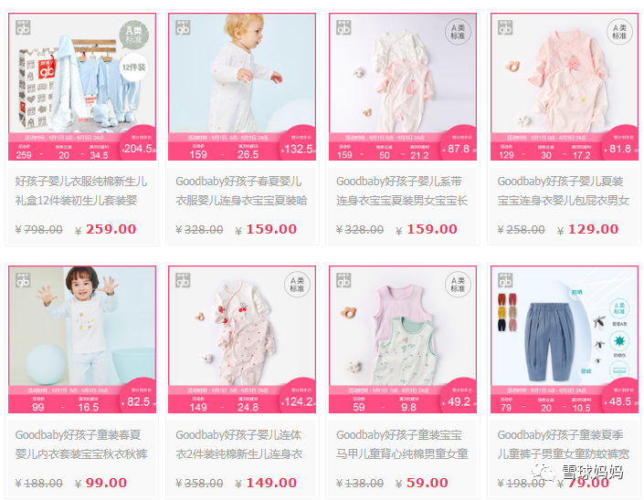Click the green A类标准 badge on the gift box
This screenshot has width=644, height=500.
click(134, 35)
